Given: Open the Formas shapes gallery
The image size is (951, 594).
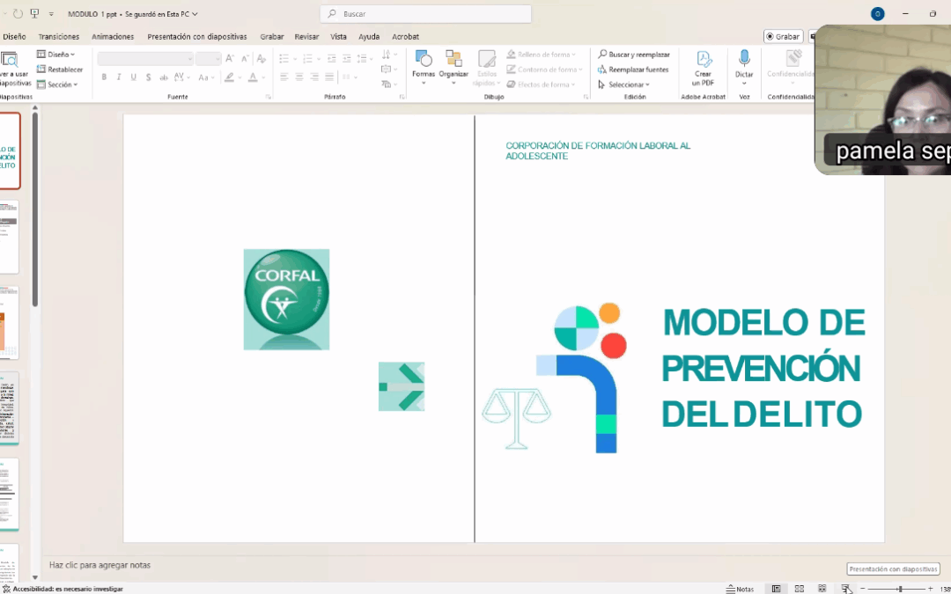Looking at the screenshot, I should click(x=424, y=67).
